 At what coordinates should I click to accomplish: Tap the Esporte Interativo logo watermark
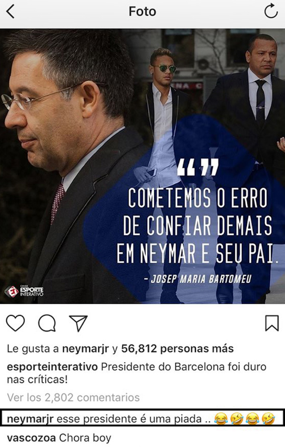(x=24, y=291)
